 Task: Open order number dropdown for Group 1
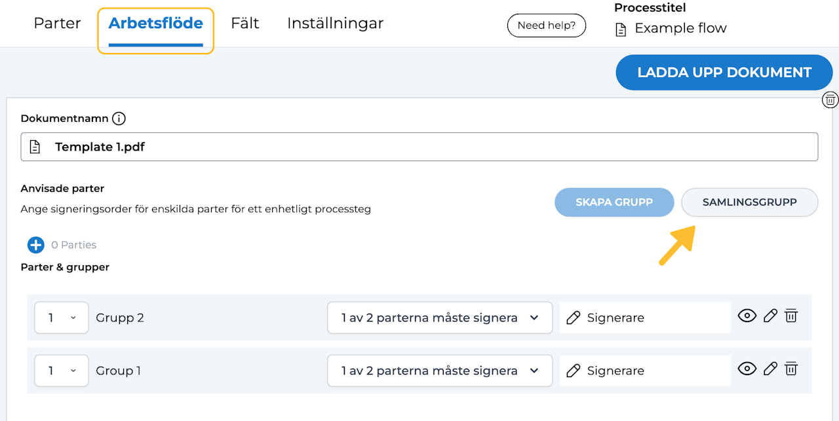pyautogui.click(x=61, y=371)
